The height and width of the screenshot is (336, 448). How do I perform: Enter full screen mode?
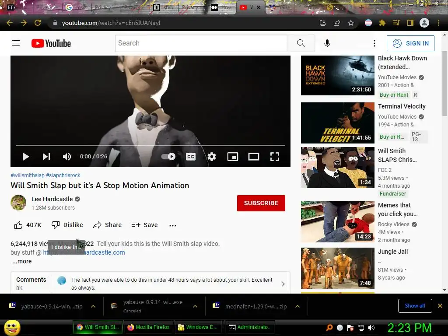[275, 157]
